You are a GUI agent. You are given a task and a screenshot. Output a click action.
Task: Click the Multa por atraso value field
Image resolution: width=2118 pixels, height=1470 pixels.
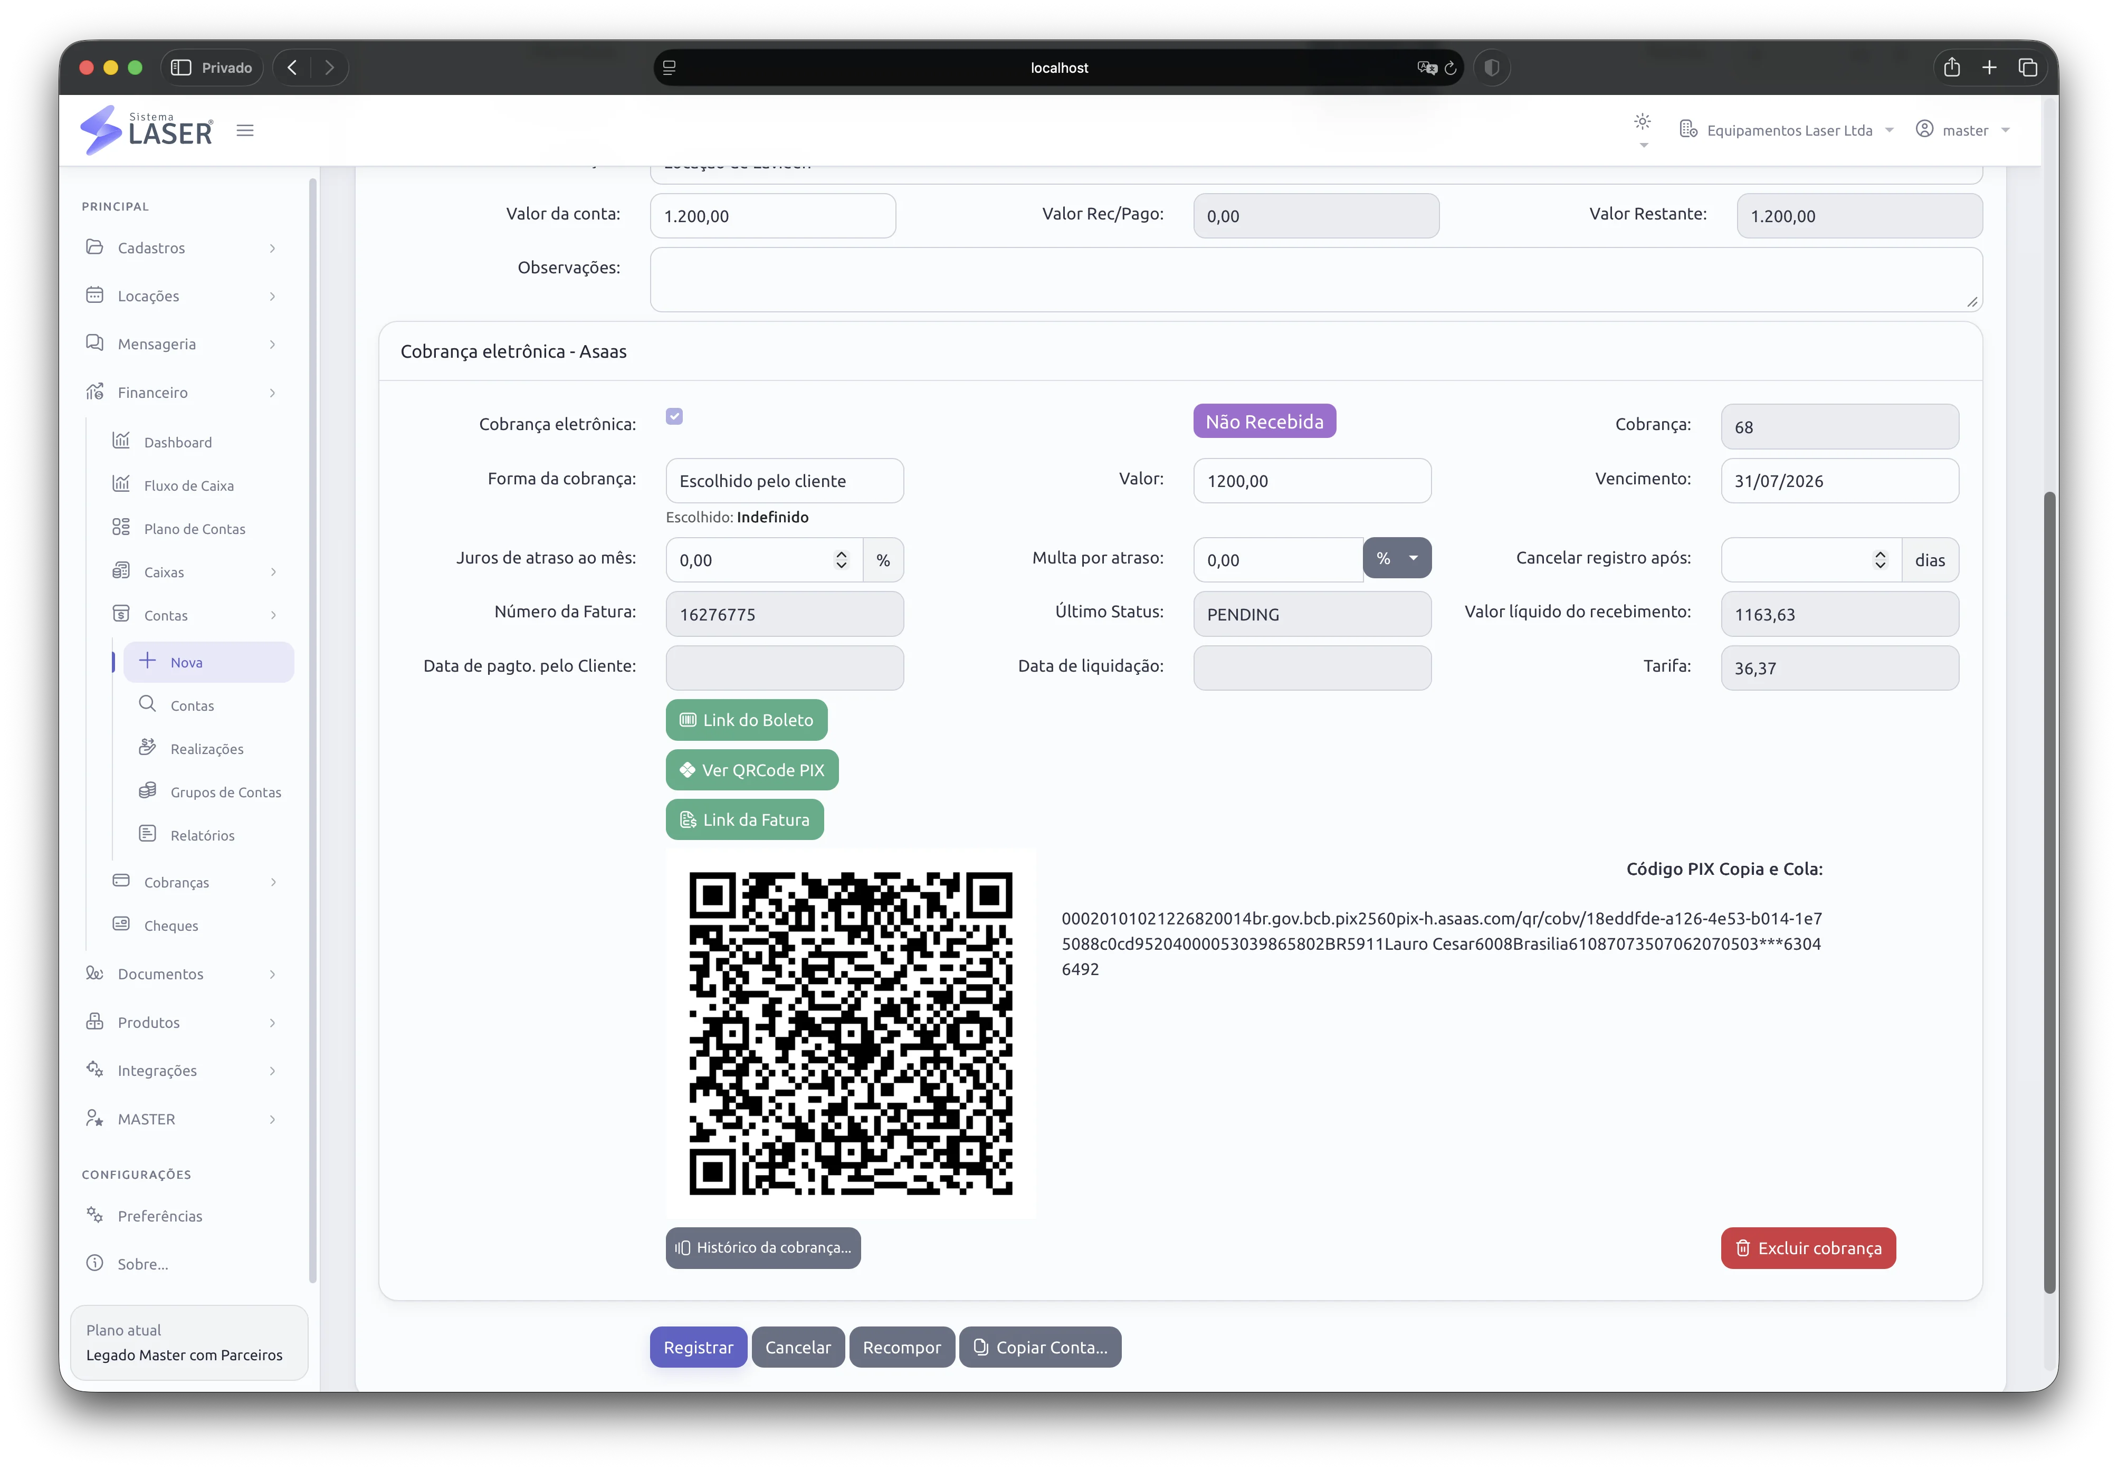1278,560
